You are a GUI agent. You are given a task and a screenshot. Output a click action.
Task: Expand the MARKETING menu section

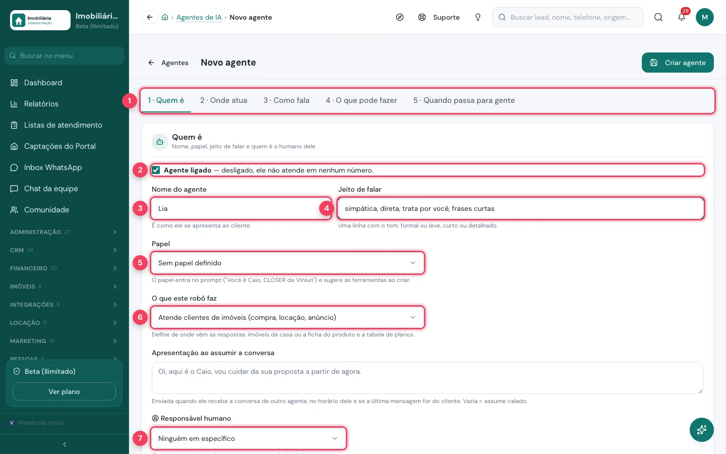65,341
